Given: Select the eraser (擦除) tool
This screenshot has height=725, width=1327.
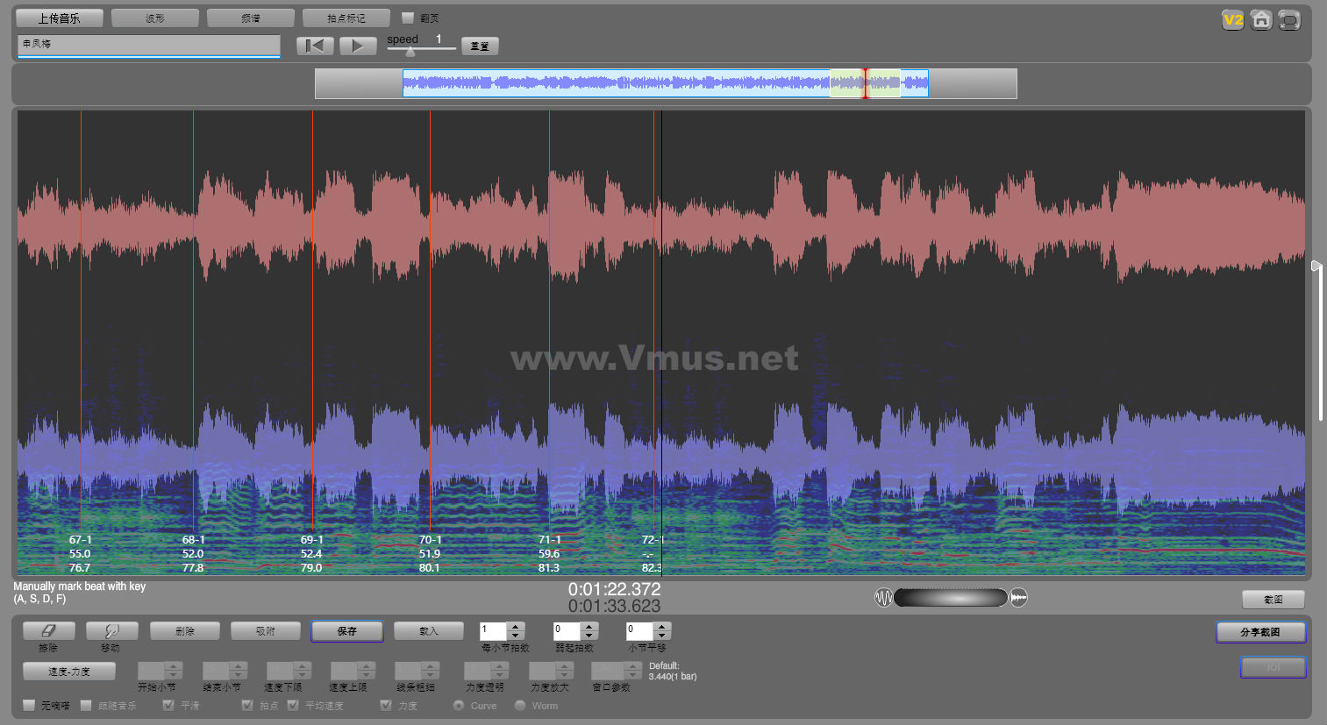Looking at the screenshot, I should (x=49, y=631).
